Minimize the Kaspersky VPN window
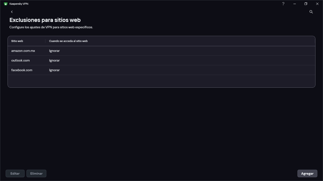The width and height of the screenshot is (323, 181). tap(294, 4)
